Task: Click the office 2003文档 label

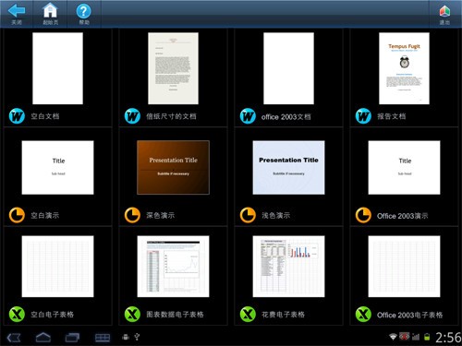Action: point(286,116)
